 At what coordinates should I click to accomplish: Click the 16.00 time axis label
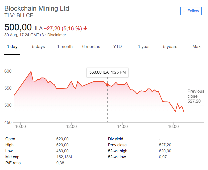[x=174, y=127]
